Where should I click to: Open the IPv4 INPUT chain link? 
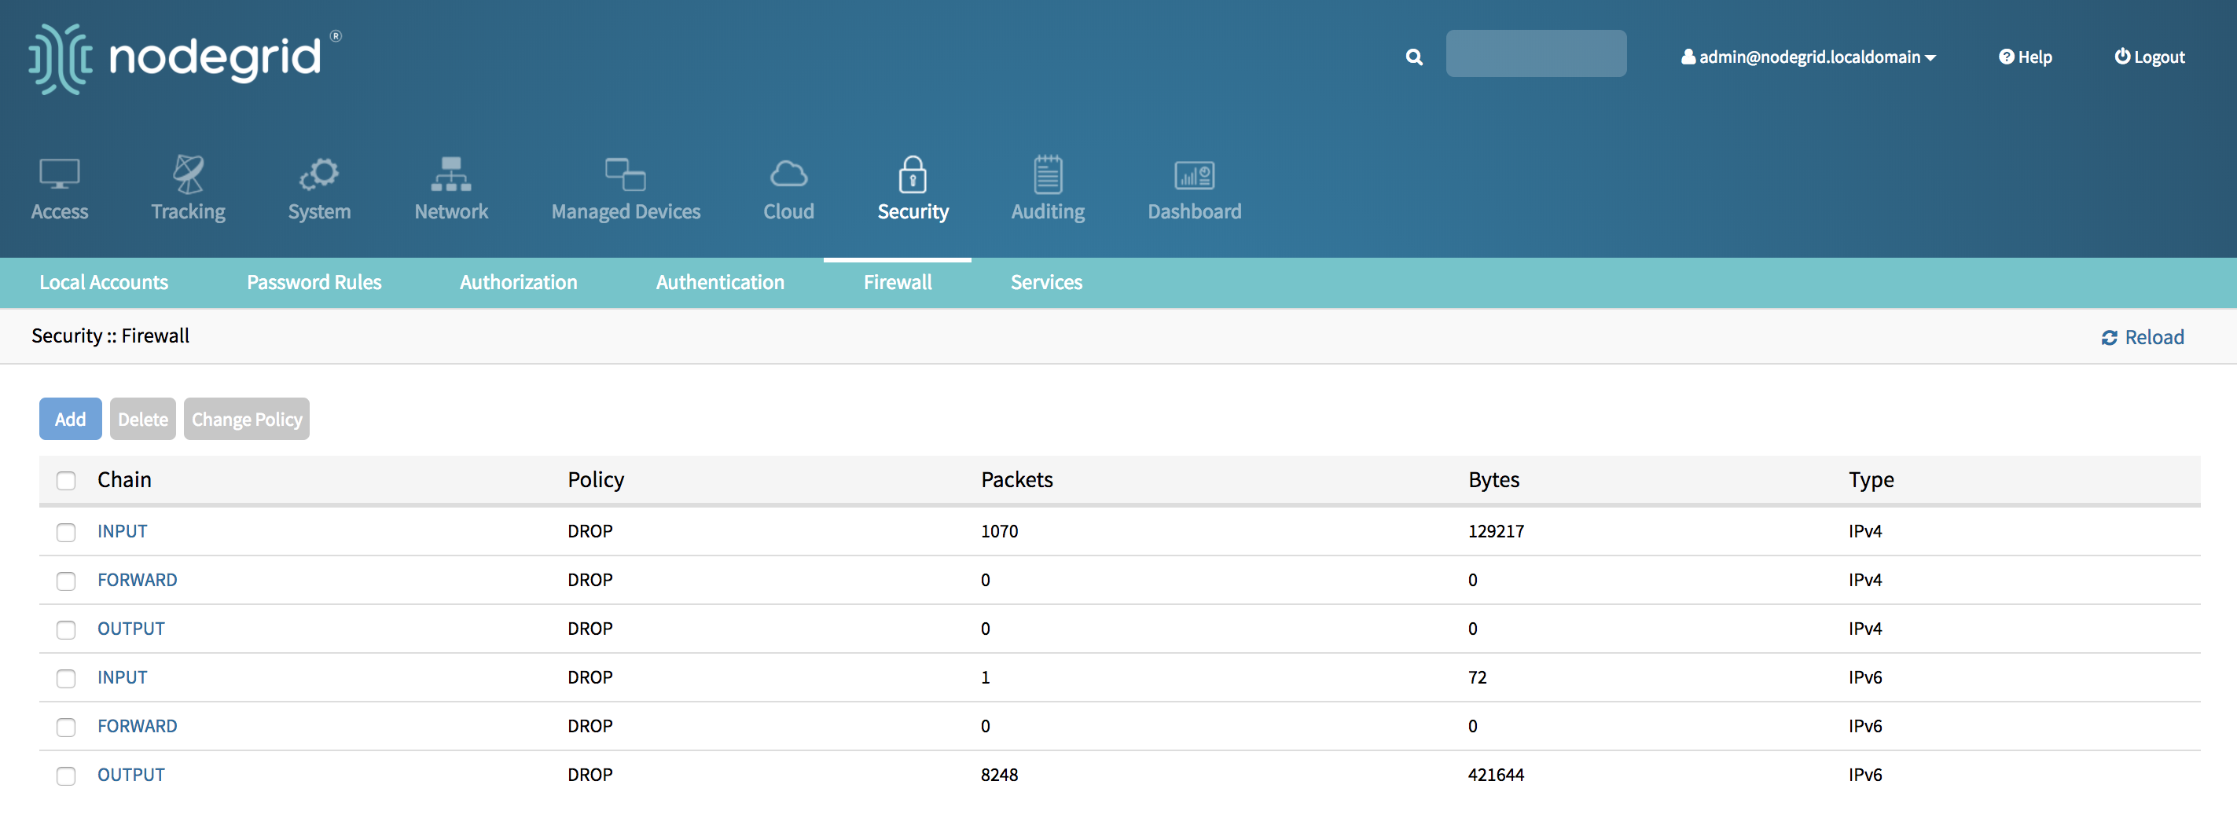(x=123, y=530)
